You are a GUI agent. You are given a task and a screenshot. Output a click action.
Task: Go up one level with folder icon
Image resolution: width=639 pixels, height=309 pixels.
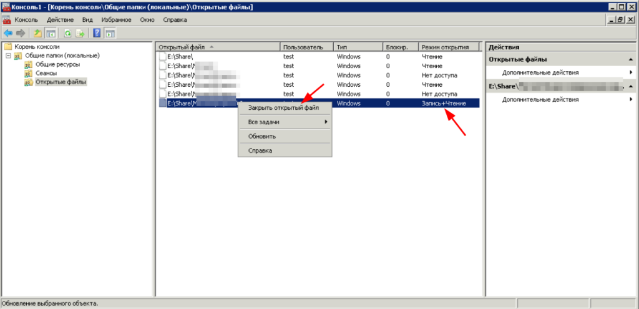(38, 33)
